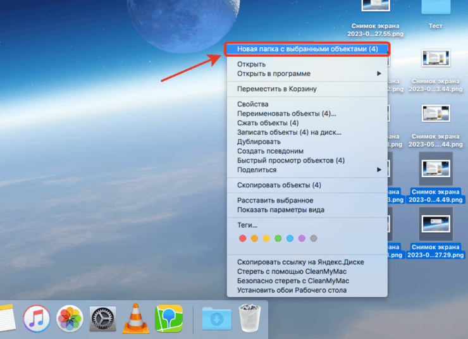Select highlighted screenshot 2023-0...27.29.png

coord(436,233)
